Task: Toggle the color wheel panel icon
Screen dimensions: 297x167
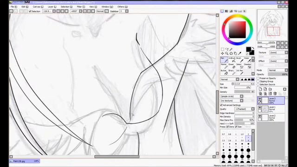Action: tap(222, 11)
